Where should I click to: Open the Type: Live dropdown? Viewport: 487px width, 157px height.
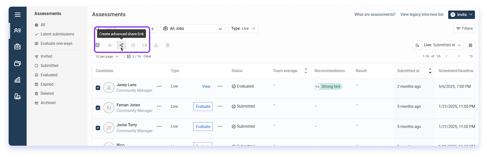(243, 29)
